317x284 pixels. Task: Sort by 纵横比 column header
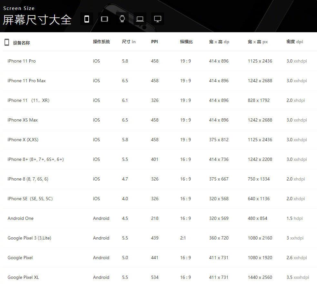(186, 42)
